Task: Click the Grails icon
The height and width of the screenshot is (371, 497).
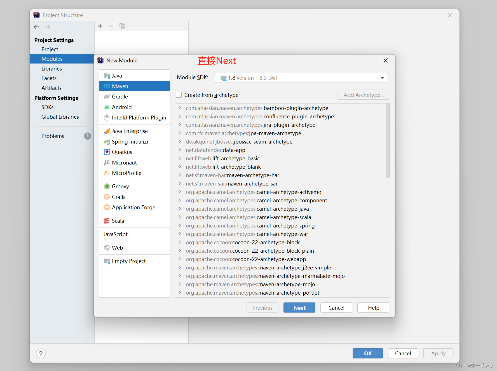Action: (x=107, y=197)
